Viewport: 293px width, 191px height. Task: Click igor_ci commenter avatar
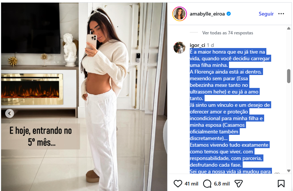(179, 48)
